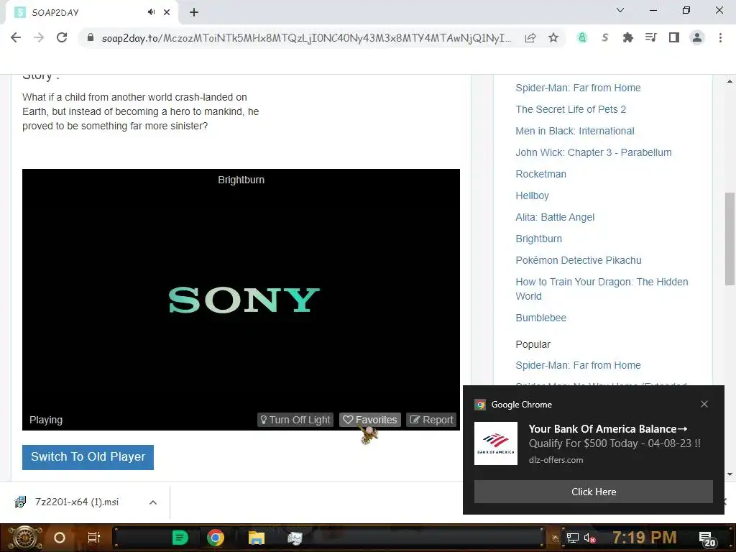Open Google Chrome from the taskbar
Screen dimensions: 736x552
[216, 538]
